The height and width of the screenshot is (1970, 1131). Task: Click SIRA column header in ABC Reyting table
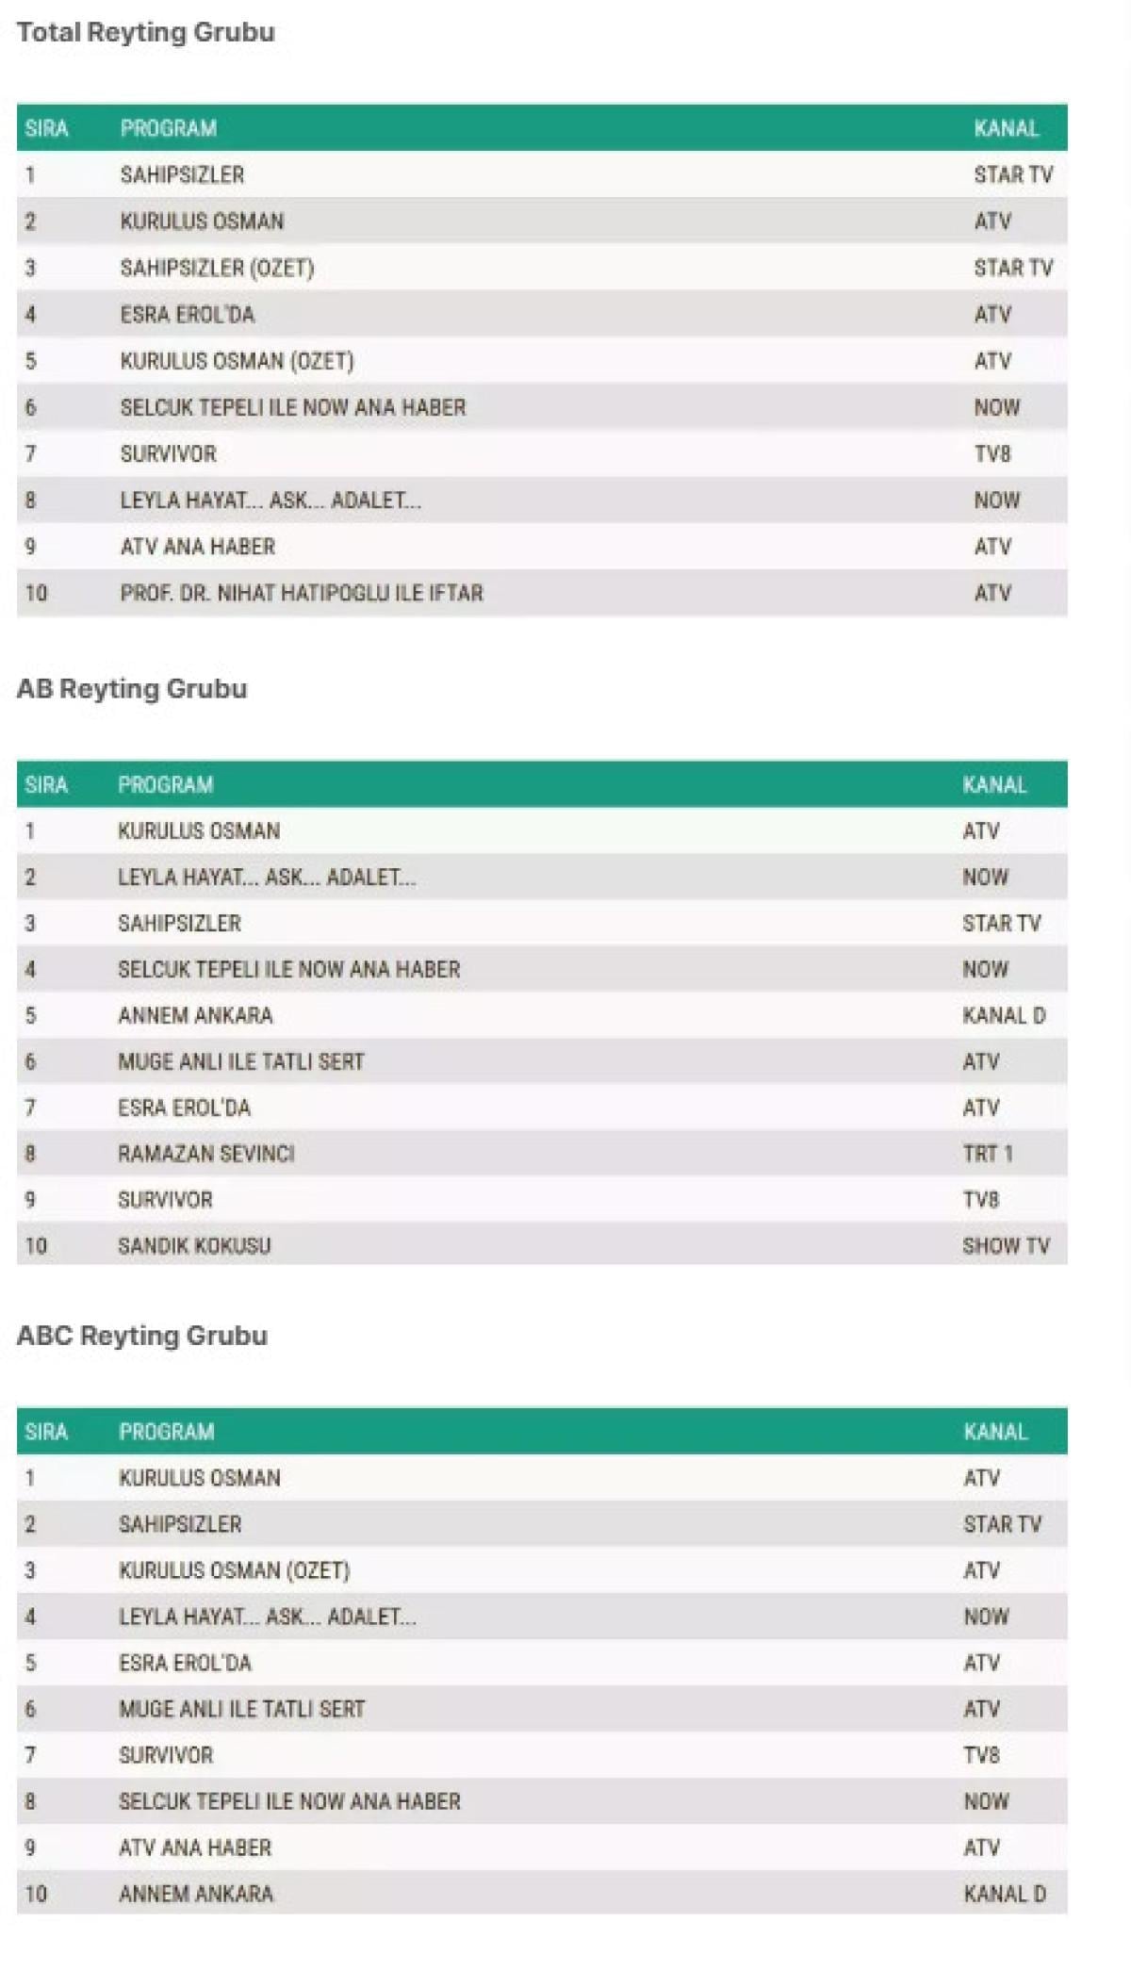46,1432
